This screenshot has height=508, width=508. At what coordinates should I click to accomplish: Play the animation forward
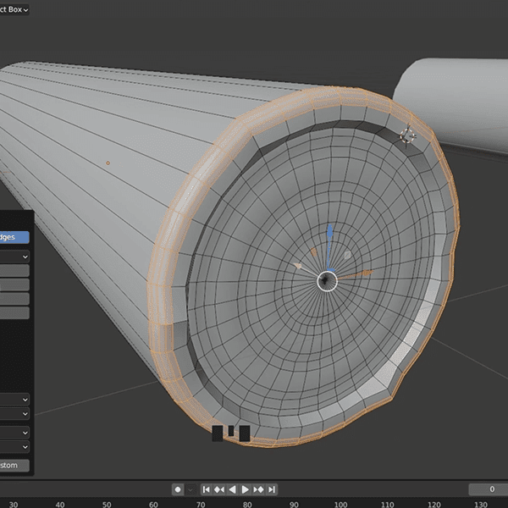click(x=246, y=489)
